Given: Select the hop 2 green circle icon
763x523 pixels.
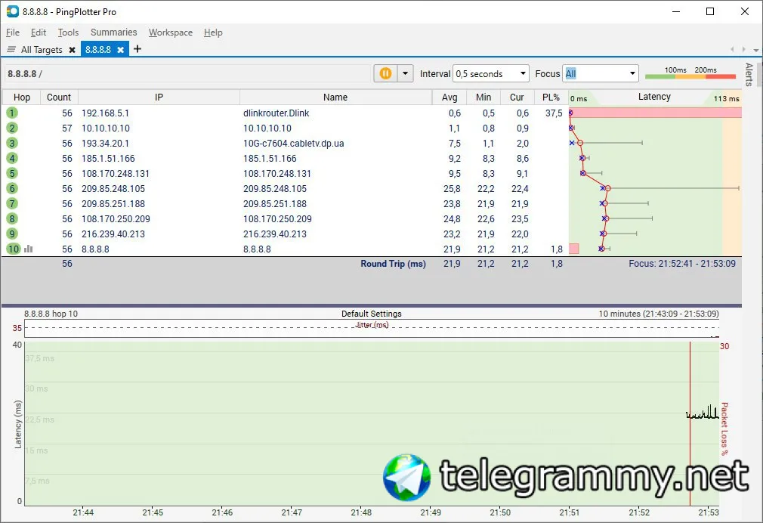Looking at the screenshot, I should (x=12, y=128).
